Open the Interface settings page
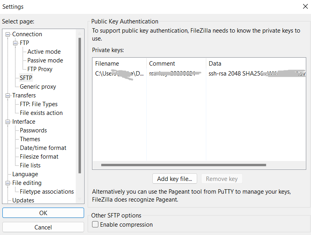Screen dimensions: 311x235 click(24, 122)
